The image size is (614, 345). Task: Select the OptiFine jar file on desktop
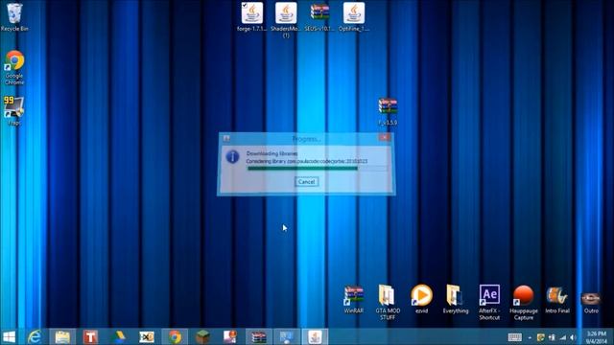click(354, 17)
